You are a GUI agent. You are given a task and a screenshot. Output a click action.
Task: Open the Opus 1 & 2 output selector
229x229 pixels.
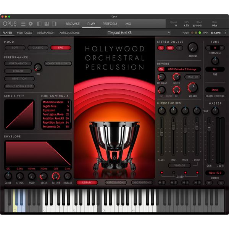click(215, 173)
